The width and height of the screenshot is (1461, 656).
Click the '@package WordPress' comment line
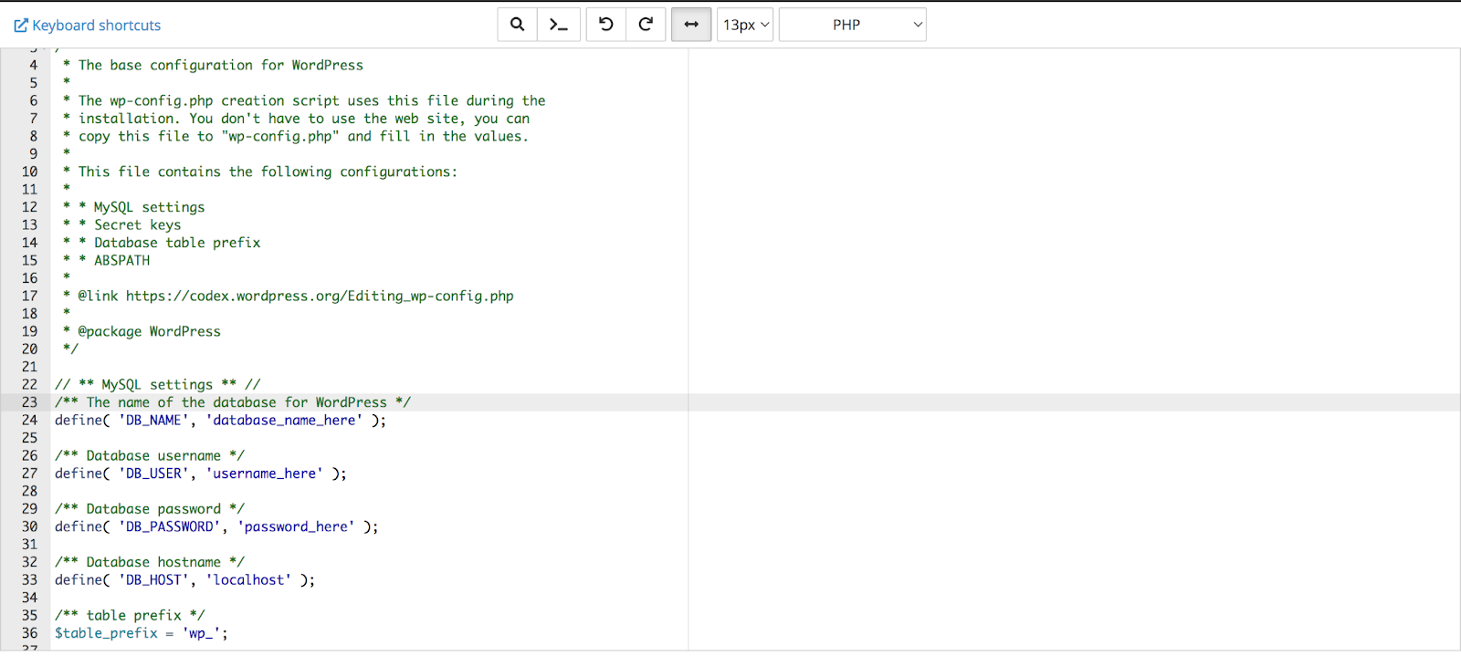[142, 332]
